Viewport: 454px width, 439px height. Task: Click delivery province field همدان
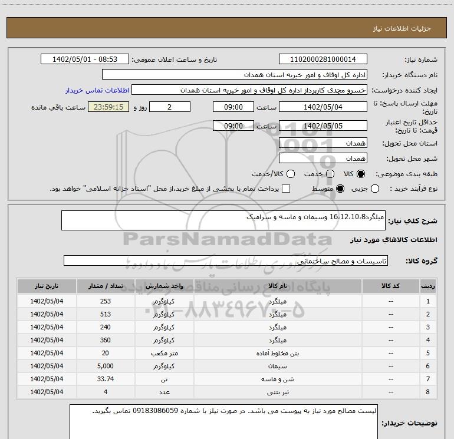[x=323, y=143]
